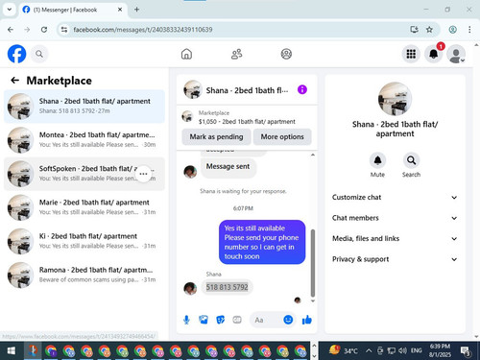View site information icon in address bar
This screenshot has height=360, width=480.
pyautogui.click(x=64, y=30)
